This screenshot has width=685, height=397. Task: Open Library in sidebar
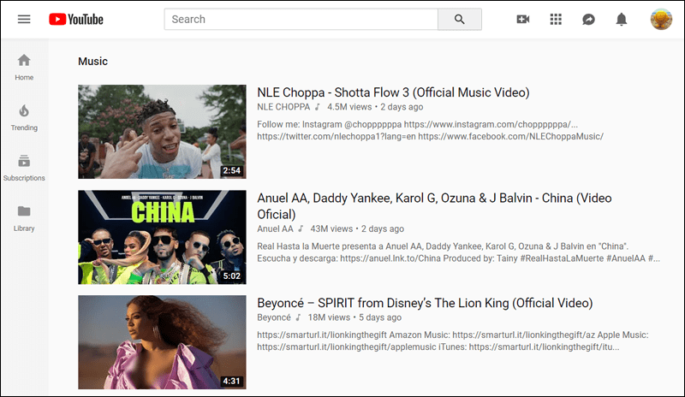point(24,218)
